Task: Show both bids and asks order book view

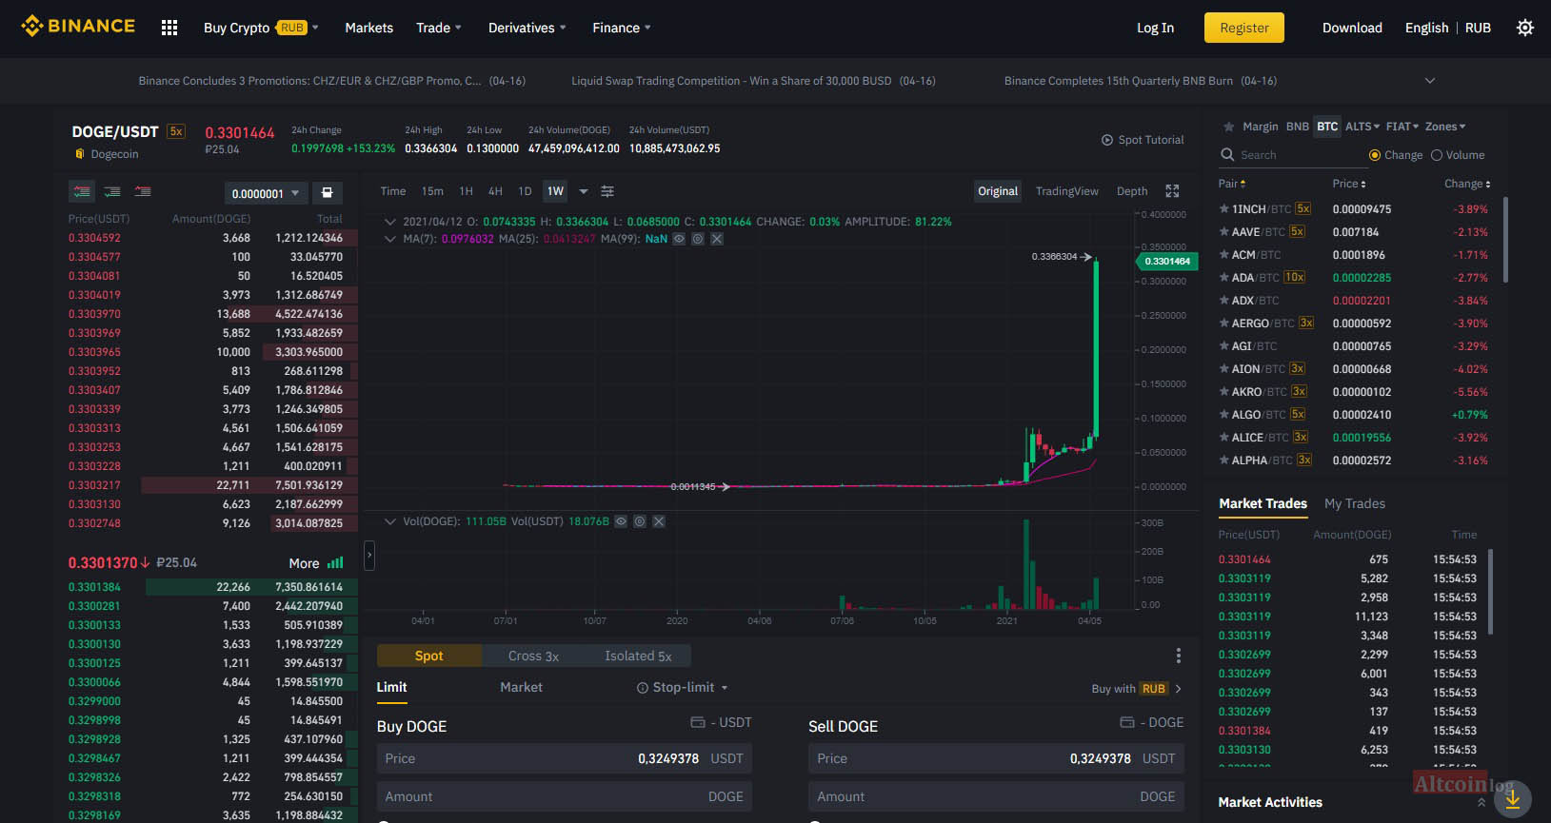Action: pos(82,191)
